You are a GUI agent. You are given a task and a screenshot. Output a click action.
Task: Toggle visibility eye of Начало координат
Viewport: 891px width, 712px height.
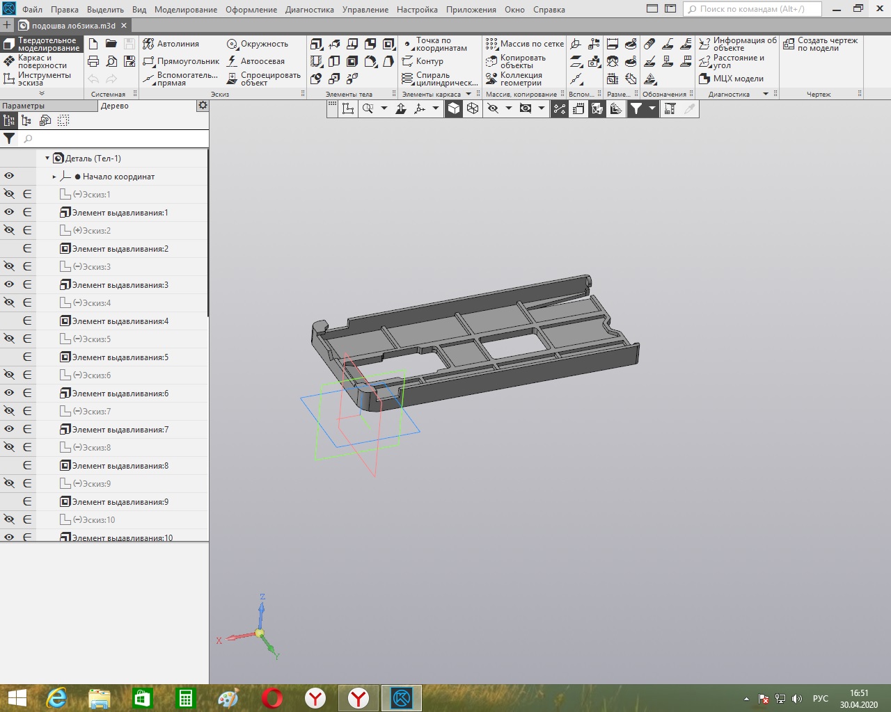[9, 176]
